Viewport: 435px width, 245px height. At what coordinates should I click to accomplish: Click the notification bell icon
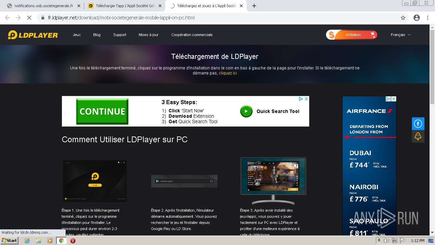pos(418,136)
